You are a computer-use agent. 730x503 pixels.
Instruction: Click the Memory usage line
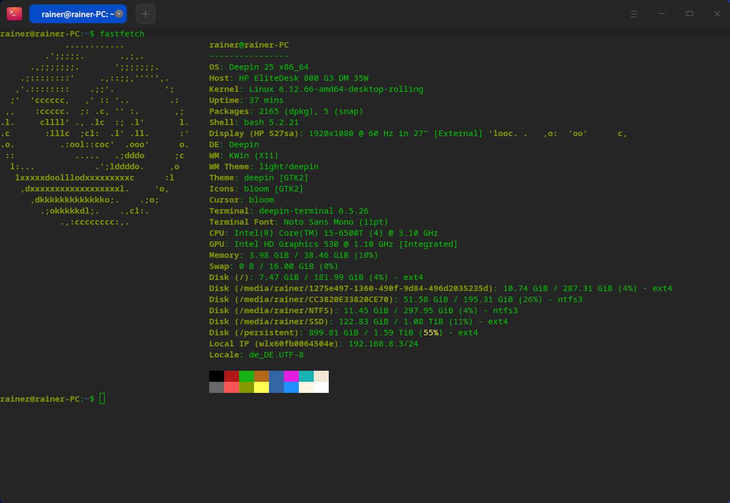(x=294, y=255)
